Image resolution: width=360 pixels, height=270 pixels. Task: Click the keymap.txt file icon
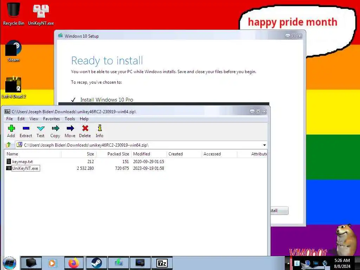(9, 161)
